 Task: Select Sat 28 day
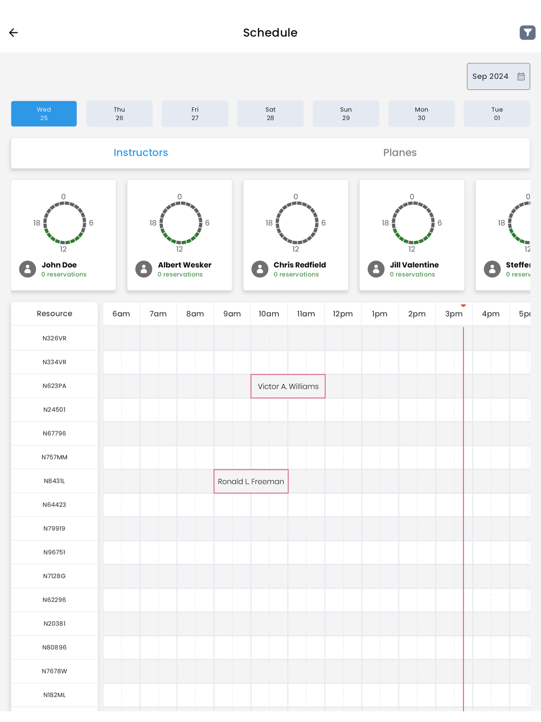point(270,114)
